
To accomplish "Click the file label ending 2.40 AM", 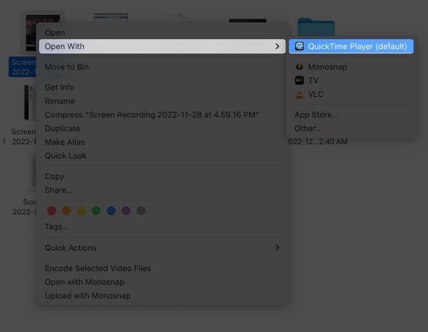I will (318, 142).
